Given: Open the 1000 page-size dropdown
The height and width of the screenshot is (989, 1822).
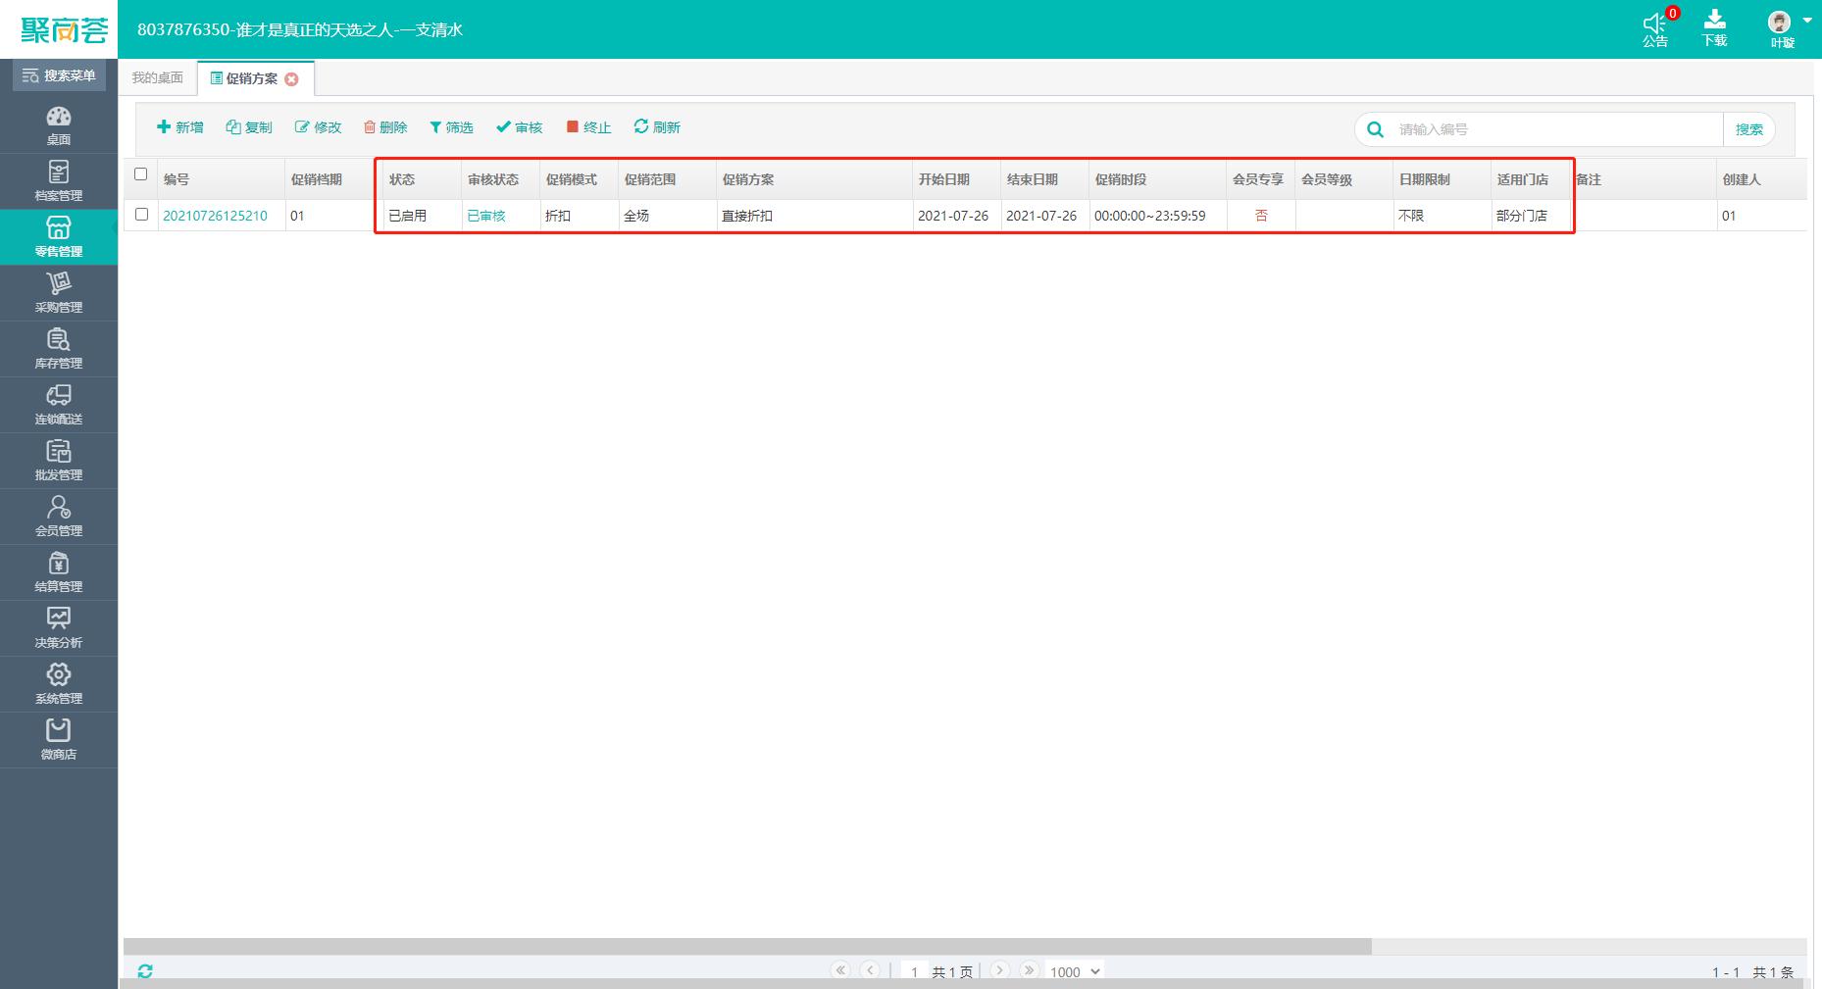Looking at the screenshot, I should (1075, 971).
